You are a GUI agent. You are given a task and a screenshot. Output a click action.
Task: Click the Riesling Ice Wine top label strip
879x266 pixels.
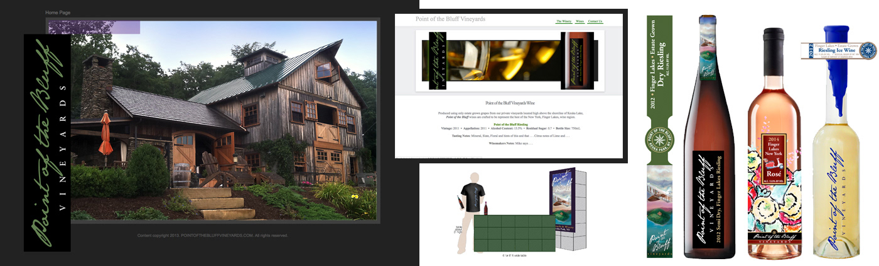838,51
